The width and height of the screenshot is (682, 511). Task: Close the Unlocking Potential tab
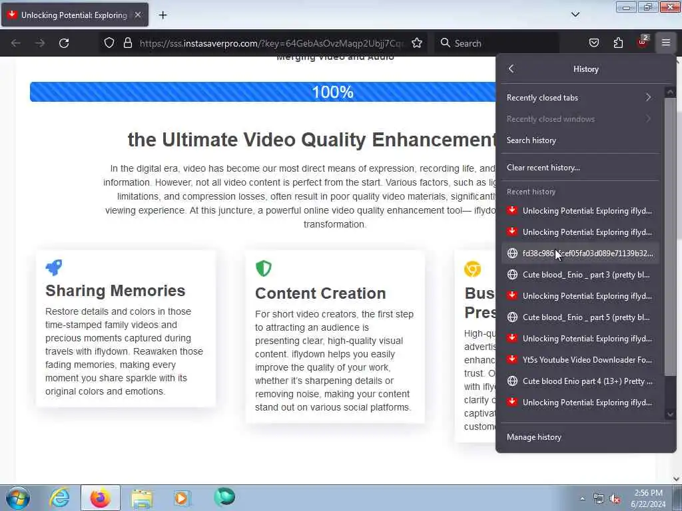tap(137, 15)
